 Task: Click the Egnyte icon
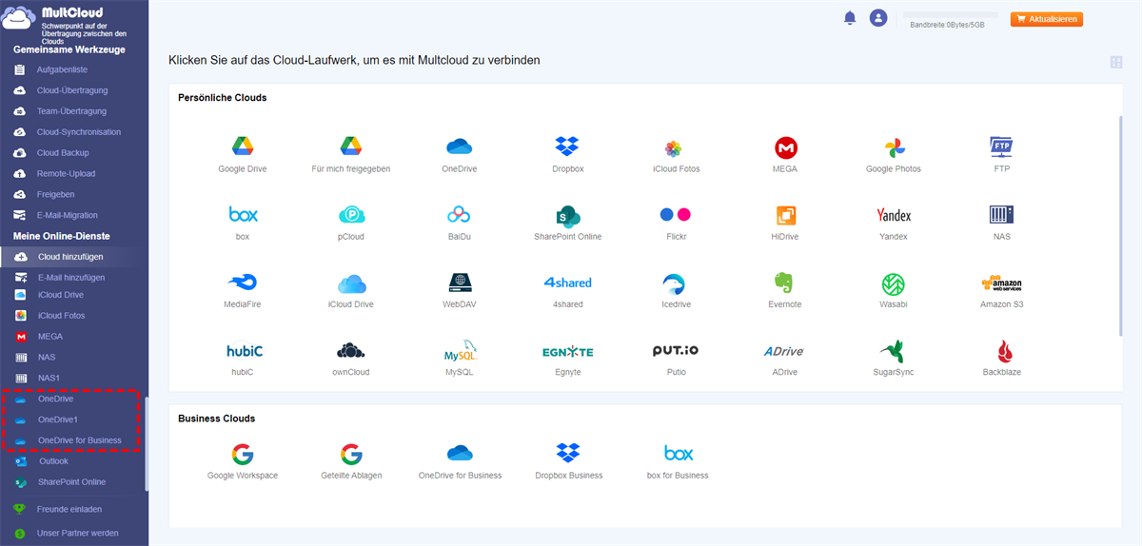click(x=567, y=351)
